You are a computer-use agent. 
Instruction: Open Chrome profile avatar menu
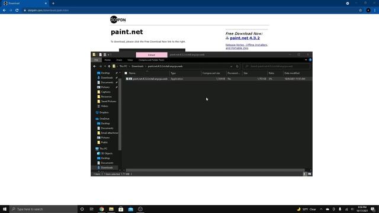coord(368,11)
